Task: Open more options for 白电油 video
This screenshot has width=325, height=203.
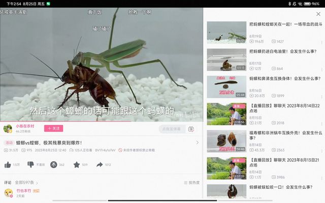Action: tap(321, 70)
